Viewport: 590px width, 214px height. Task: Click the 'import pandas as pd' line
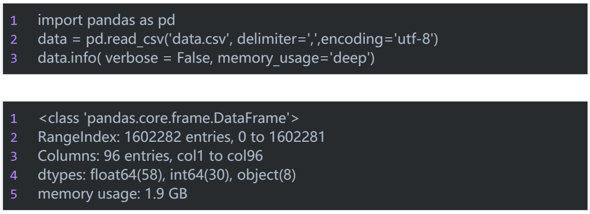pos(107,20)
